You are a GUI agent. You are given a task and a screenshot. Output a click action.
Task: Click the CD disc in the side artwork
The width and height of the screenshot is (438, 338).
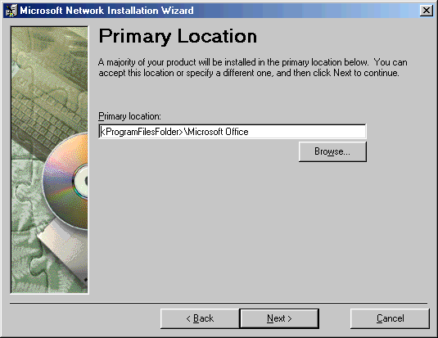66,182
